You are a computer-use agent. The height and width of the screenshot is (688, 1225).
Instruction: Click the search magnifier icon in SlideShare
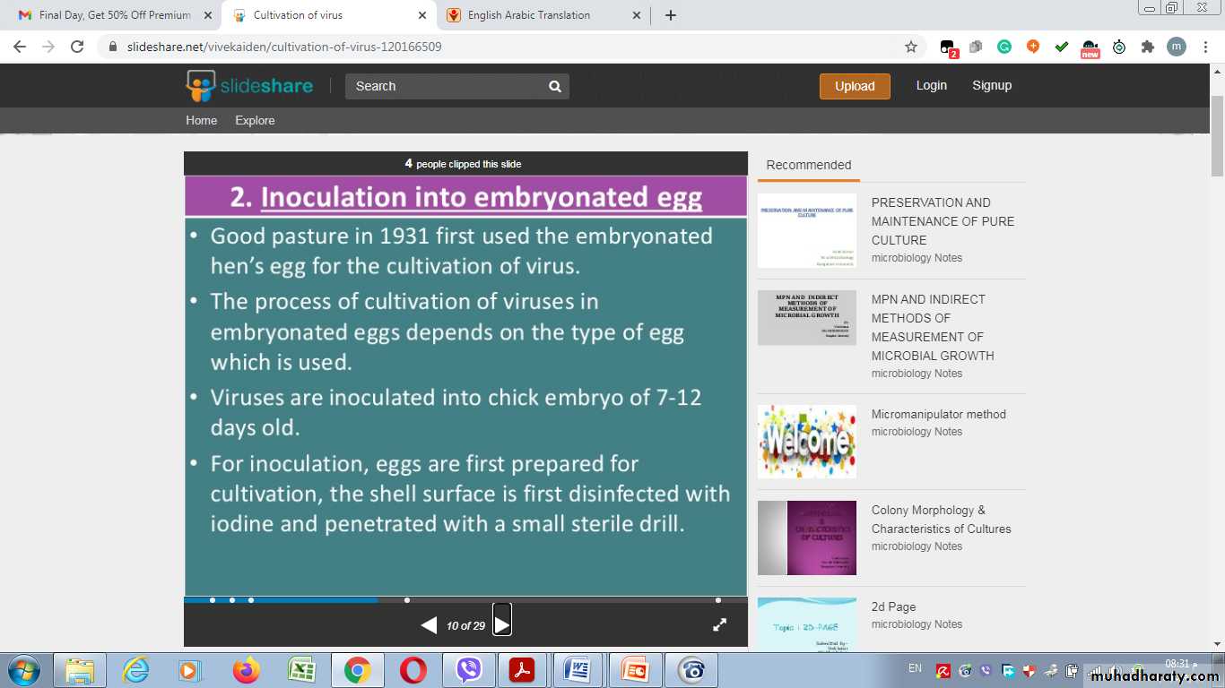555,87
